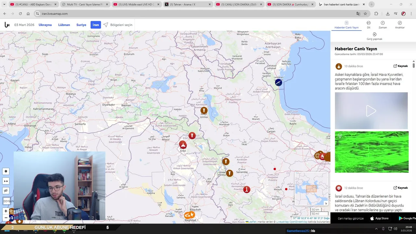Reload the page
Screen dimensions: 416x234
(x=20, y=14)
